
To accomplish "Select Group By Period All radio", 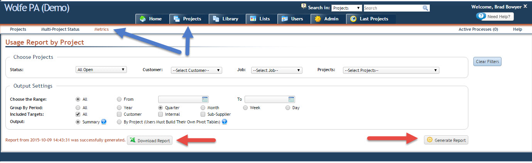I will pos(78,108).
